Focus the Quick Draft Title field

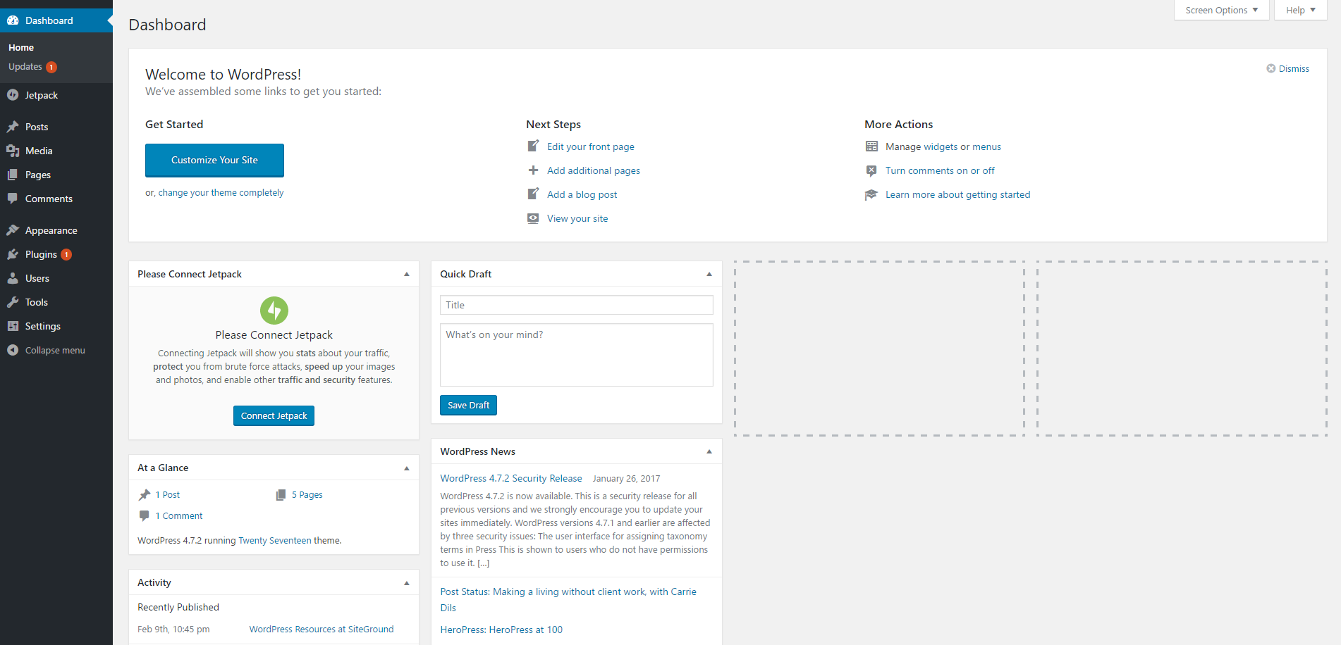[577, 305]
